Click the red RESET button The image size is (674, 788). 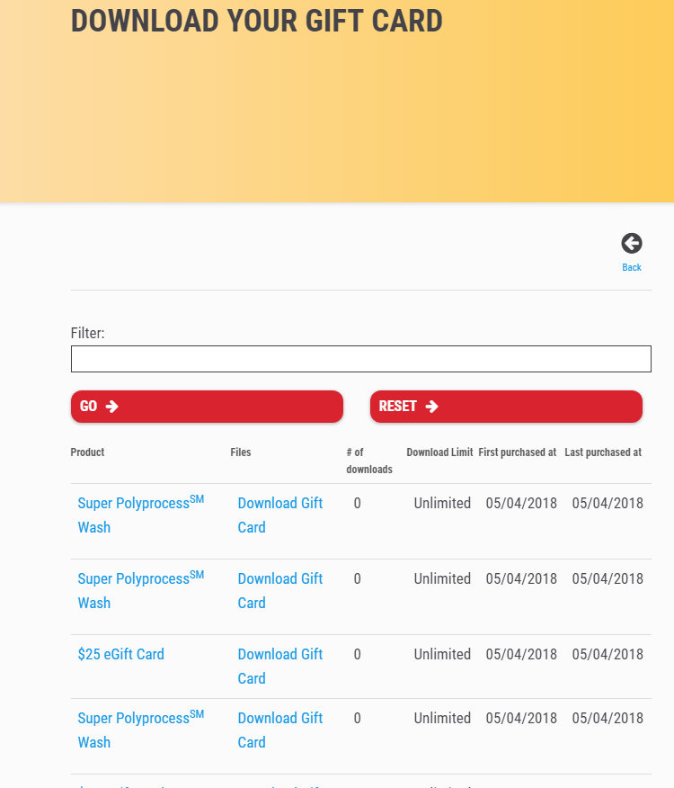pyautogui.click(x=506, y=406)
